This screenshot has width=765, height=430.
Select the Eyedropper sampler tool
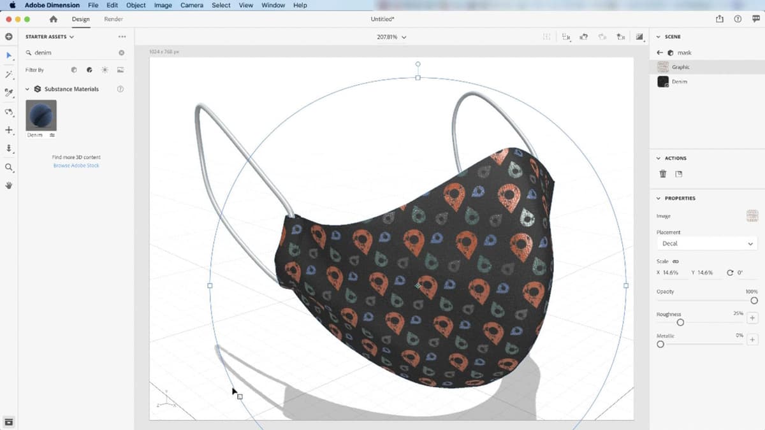[8, 93]
